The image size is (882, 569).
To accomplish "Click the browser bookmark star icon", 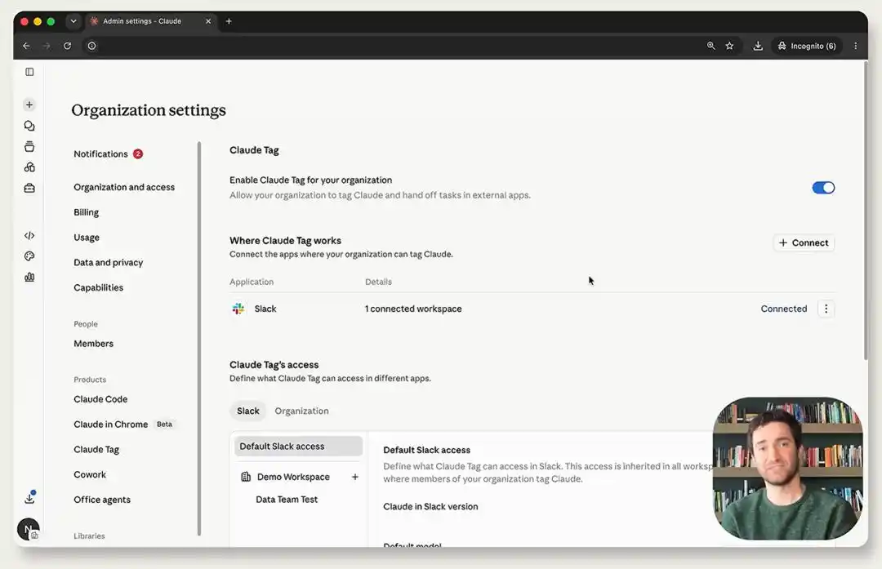I will [x=729, y=46].
